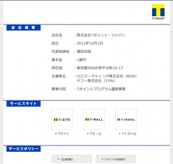Click the サービスサイト section heading

pyautogui.click(x=24, y=103)
